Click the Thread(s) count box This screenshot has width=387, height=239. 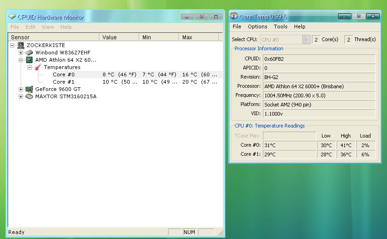[x=349, y=39]
